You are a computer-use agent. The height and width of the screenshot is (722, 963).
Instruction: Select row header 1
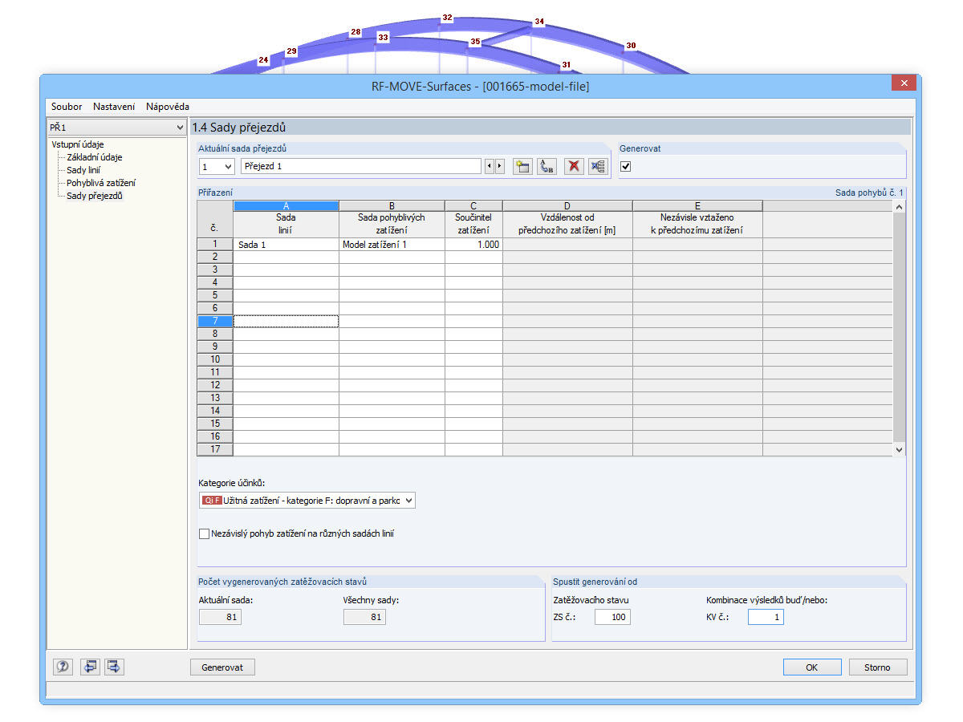click(x=215, y=245)
